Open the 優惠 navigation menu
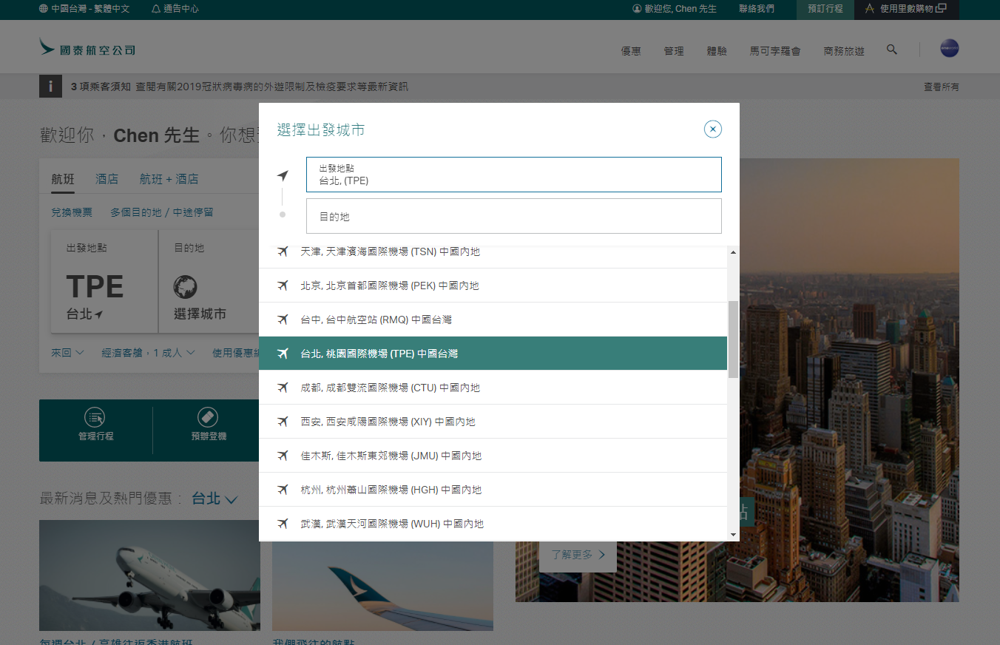 [x=631, y=51]
